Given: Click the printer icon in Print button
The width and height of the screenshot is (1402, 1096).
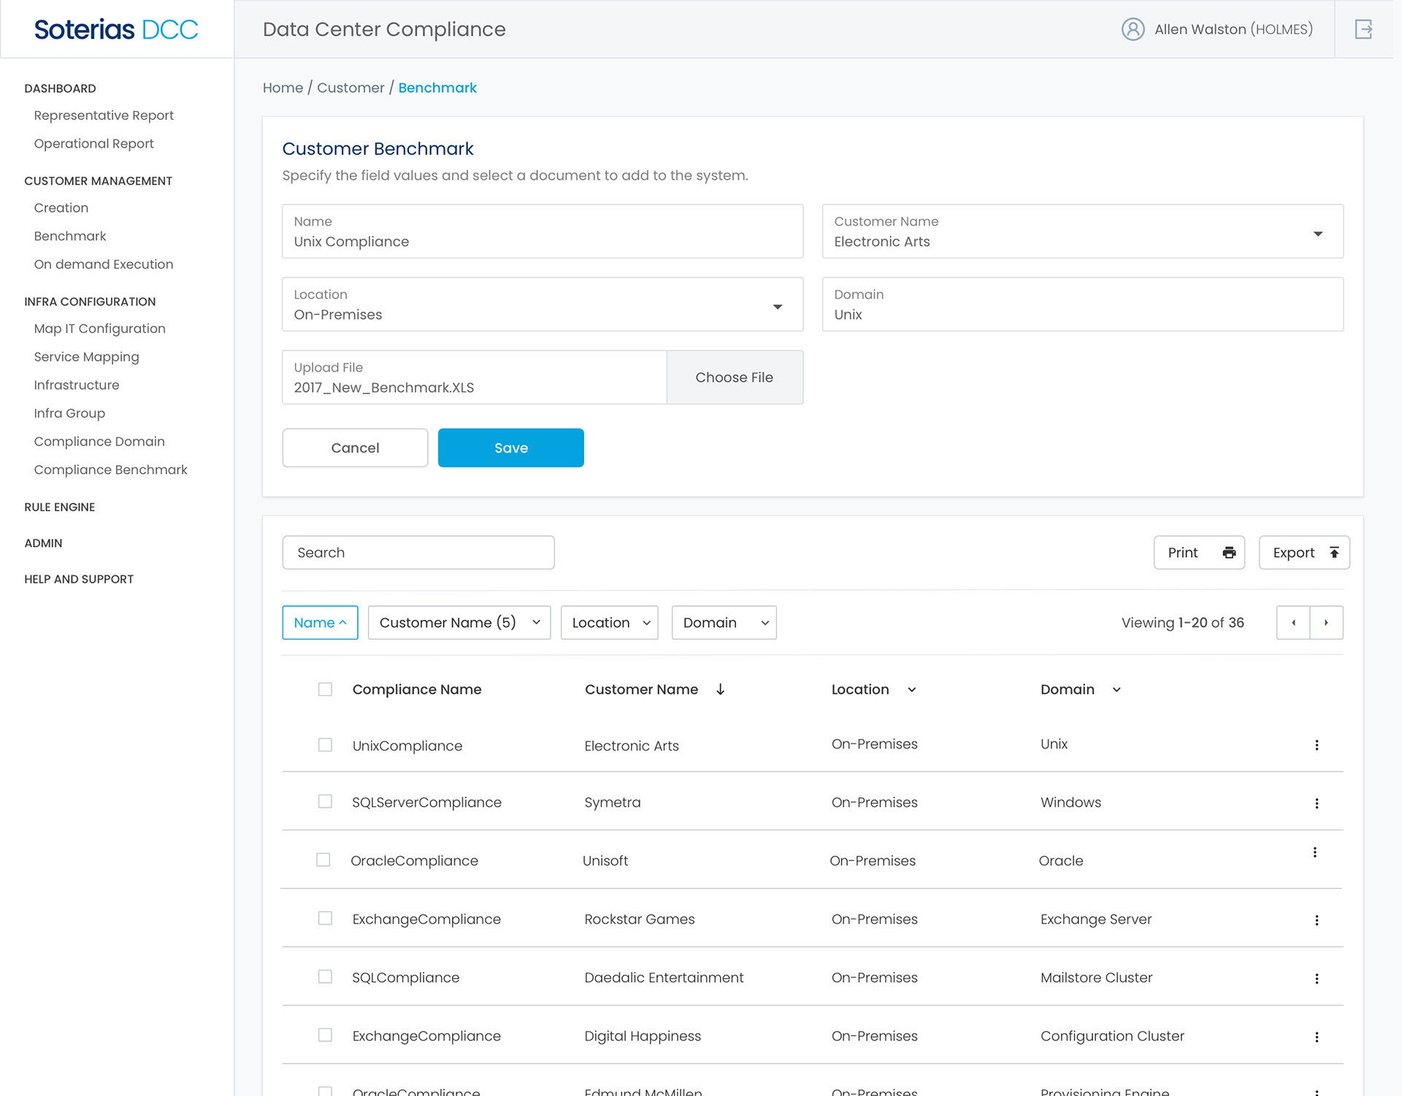Looking at the screenshot, I should (1229, 553).
